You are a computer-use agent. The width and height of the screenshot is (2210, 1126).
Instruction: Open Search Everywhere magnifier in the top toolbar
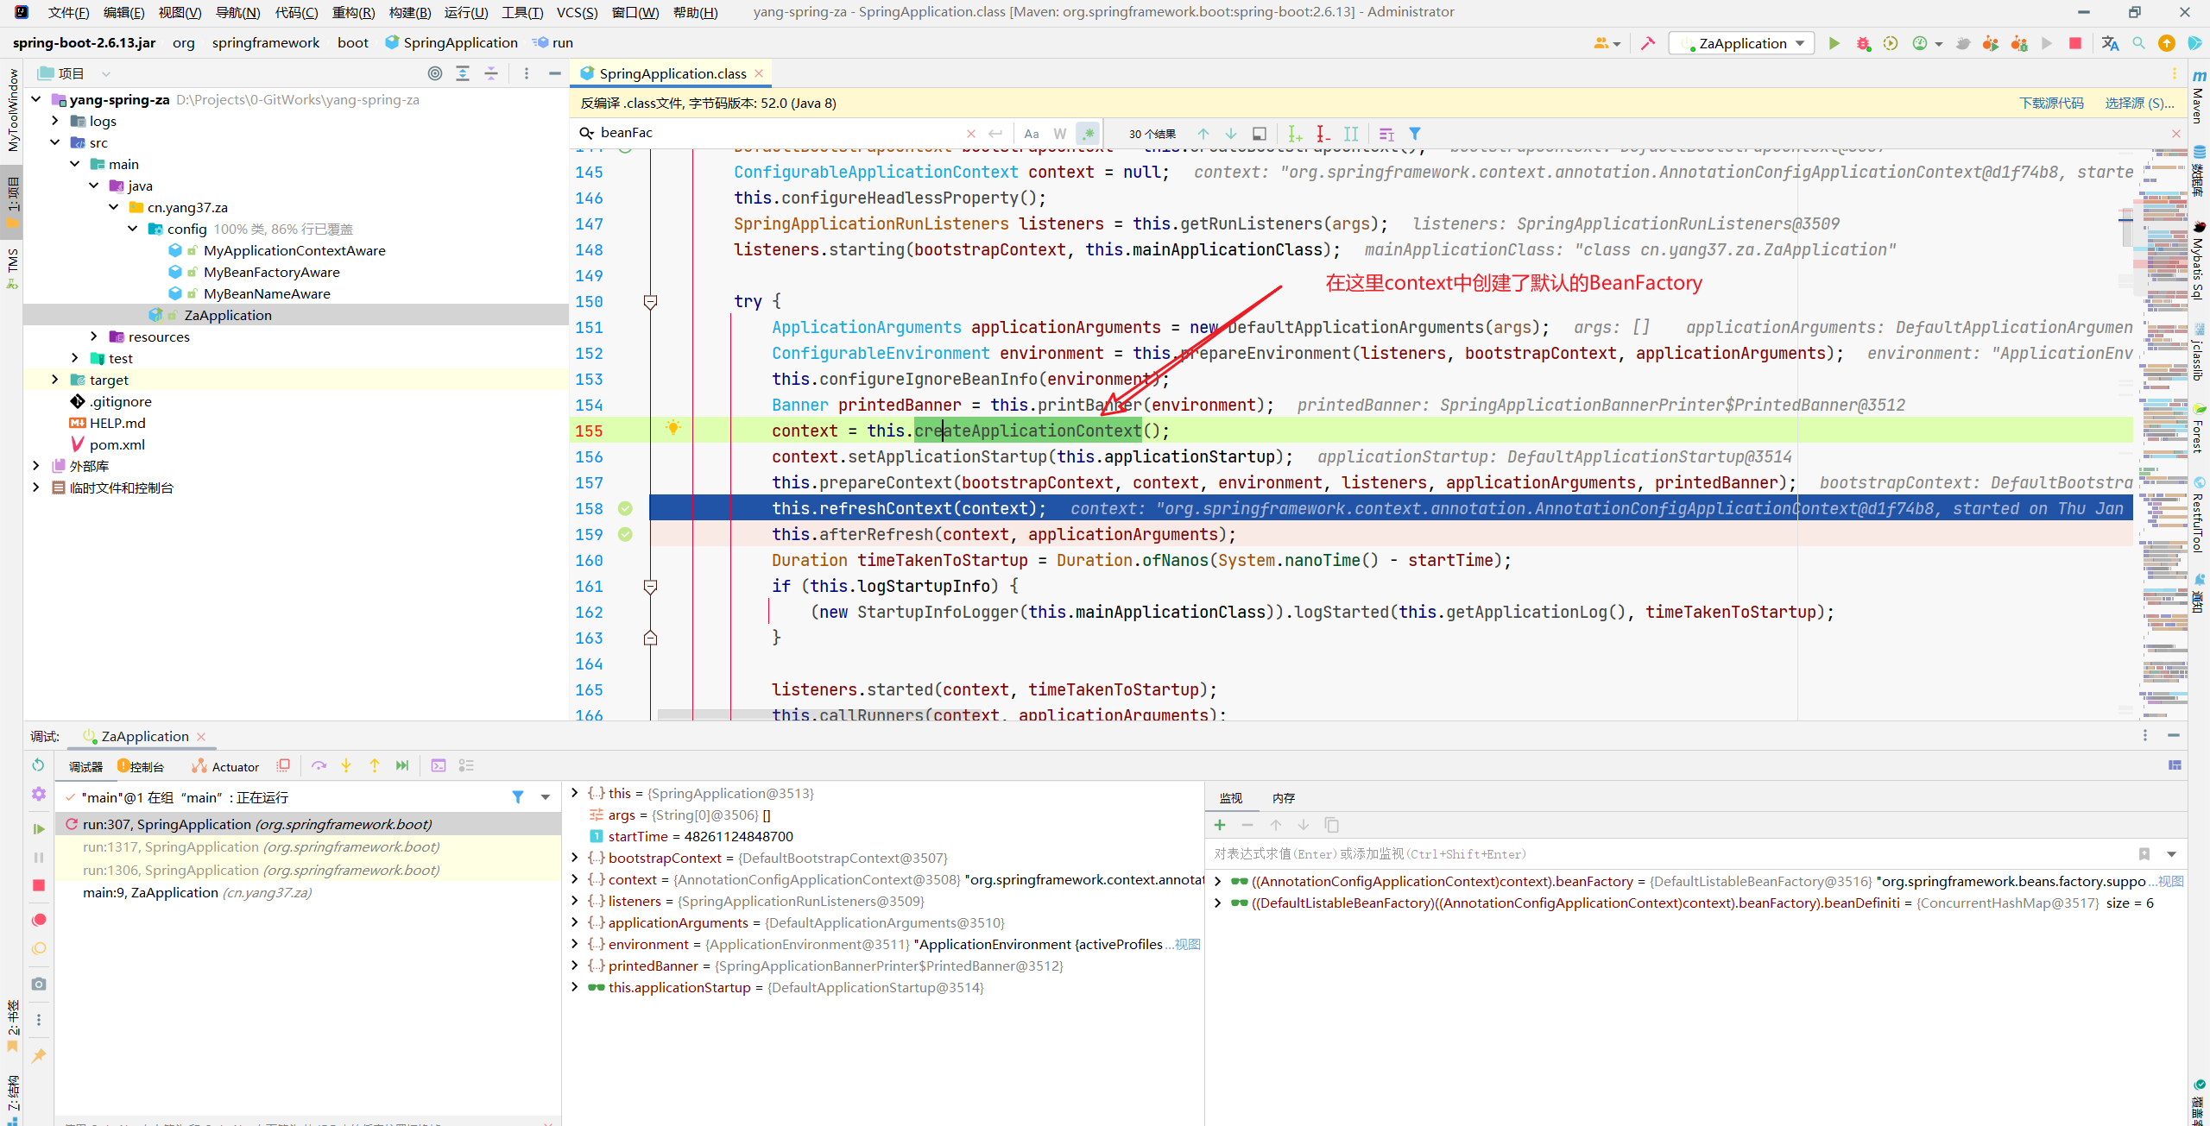pos(2138,43)
